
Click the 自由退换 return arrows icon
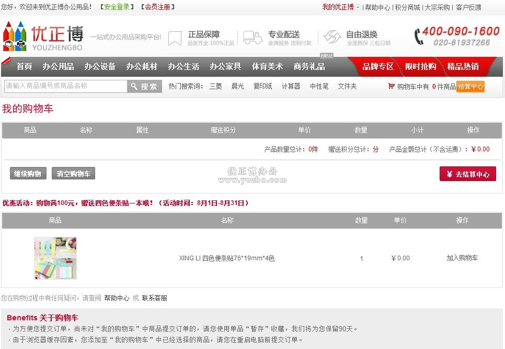pos(332,37)
